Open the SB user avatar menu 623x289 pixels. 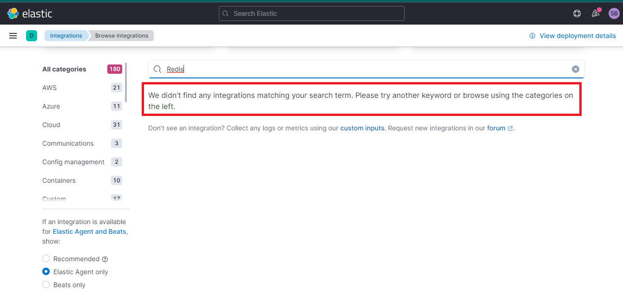point(614,13)
